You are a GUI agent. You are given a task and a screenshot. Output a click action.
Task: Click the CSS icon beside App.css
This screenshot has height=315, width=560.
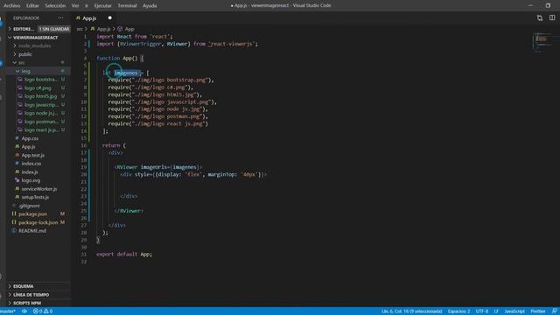(17, 138)
